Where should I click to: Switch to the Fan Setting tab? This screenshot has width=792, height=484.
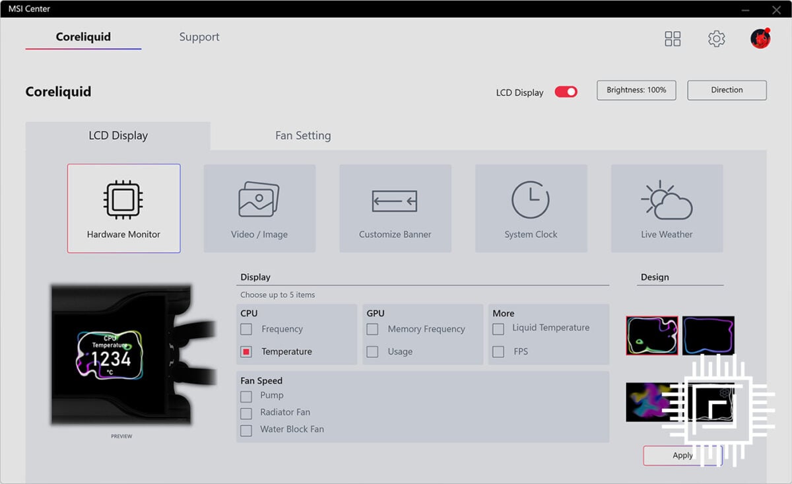click(x=303, y=135)
